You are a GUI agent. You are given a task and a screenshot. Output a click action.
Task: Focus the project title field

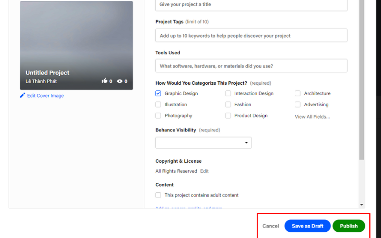click(251, 5)
